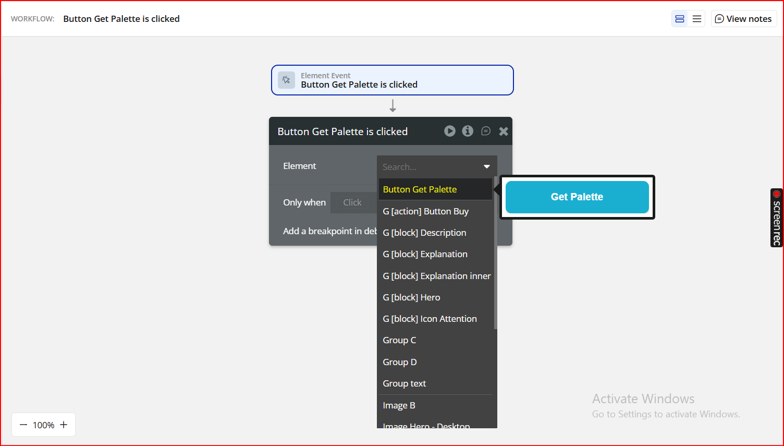Collapse the Element dropdown using its arrow
This screenshot has height=446, width=784.
(x=487, y=166)
